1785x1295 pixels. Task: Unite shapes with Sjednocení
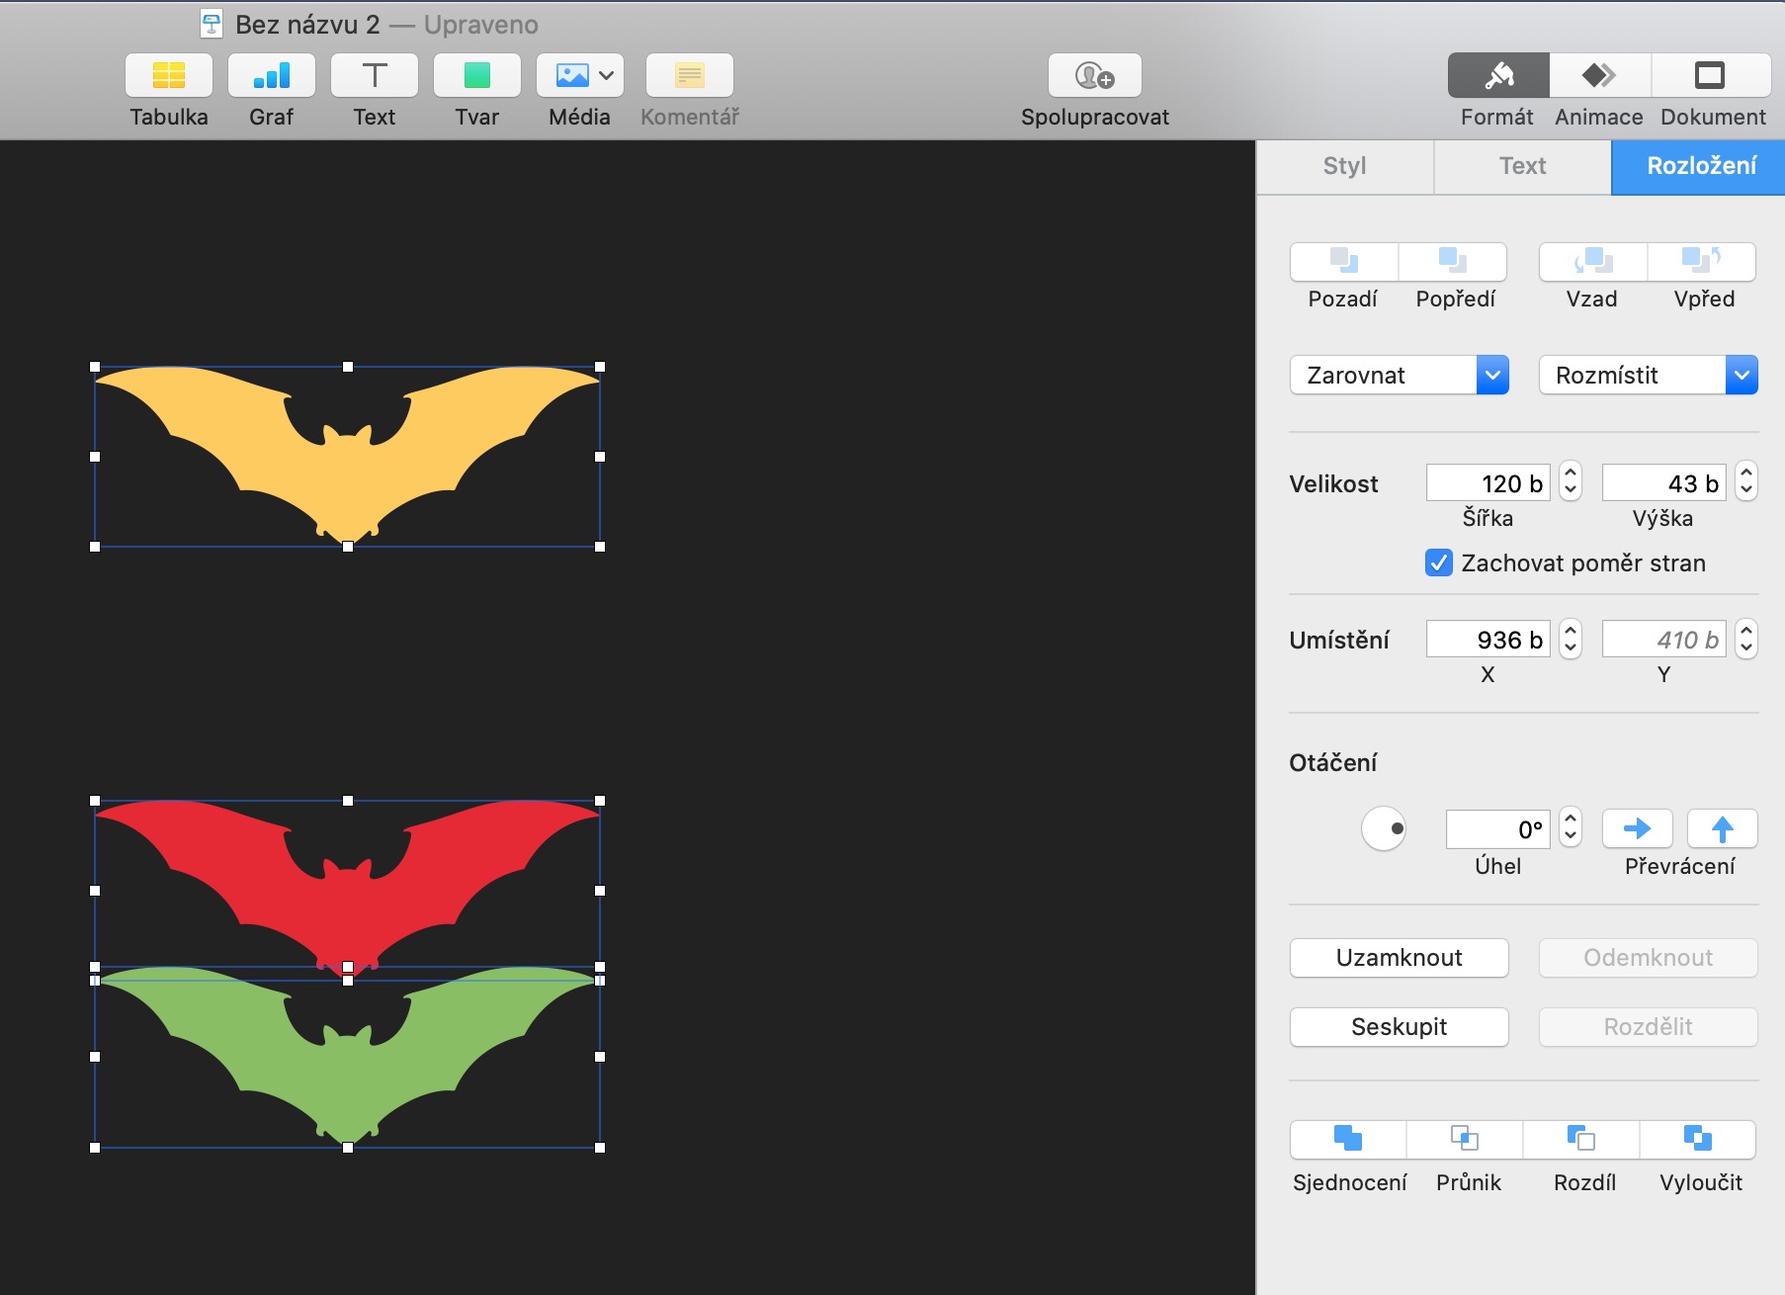[x=1349, y=1140]
